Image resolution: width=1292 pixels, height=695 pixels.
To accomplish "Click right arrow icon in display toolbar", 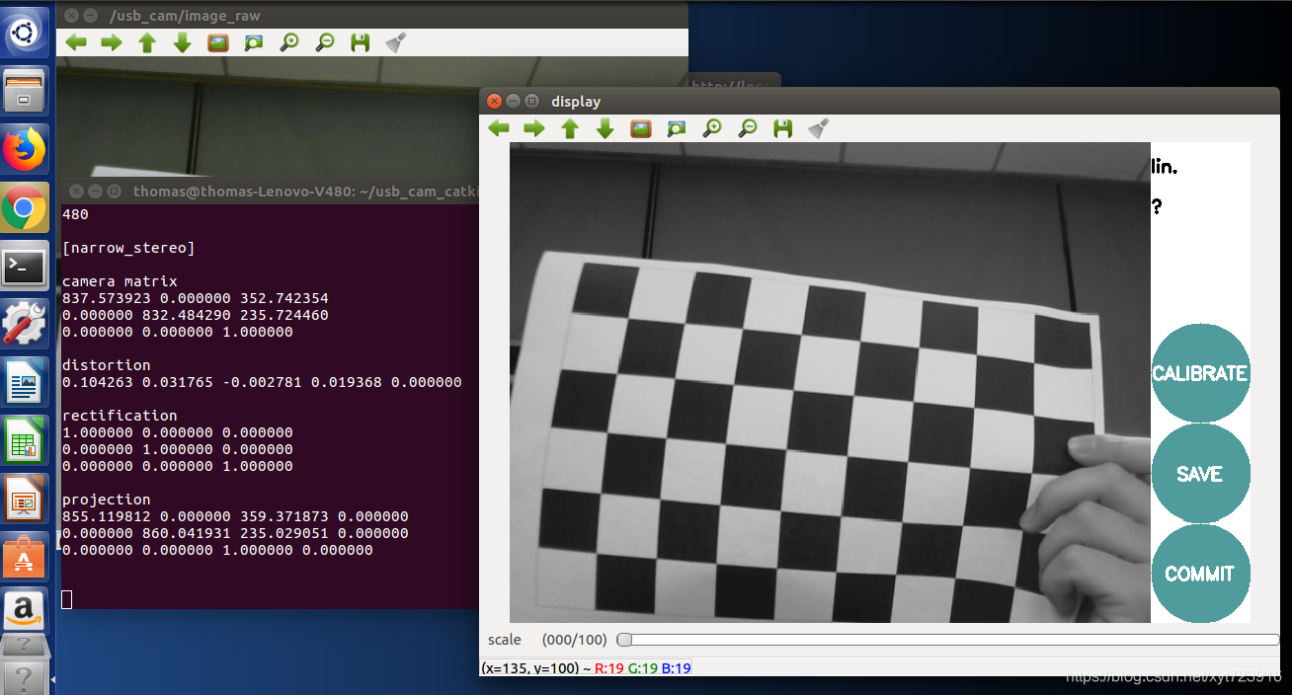I will [x=534, y=128].
